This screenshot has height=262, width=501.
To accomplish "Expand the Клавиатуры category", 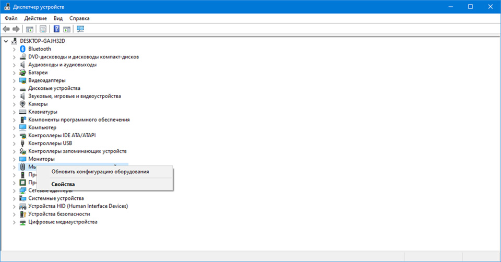I will (x=14, y=112).
